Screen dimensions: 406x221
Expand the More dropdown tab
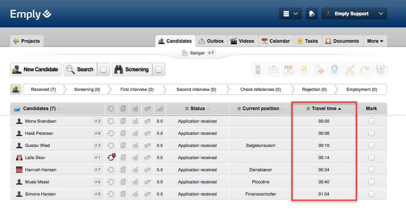pyautogui.click(x=375, y=41)
